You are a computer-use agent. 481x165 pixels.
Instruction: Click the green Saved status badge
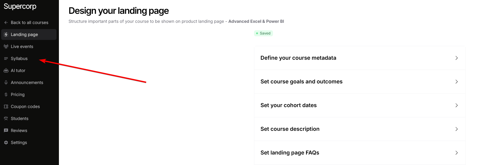click(263, 33)
